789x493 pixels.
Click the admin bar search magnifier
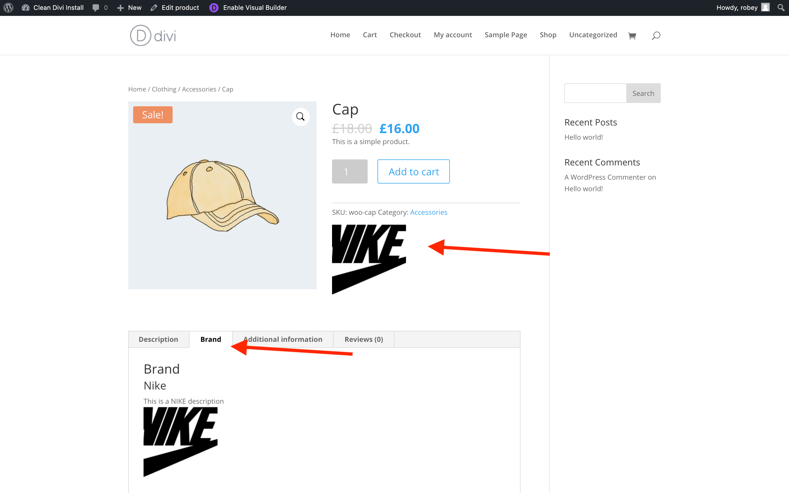781,7
